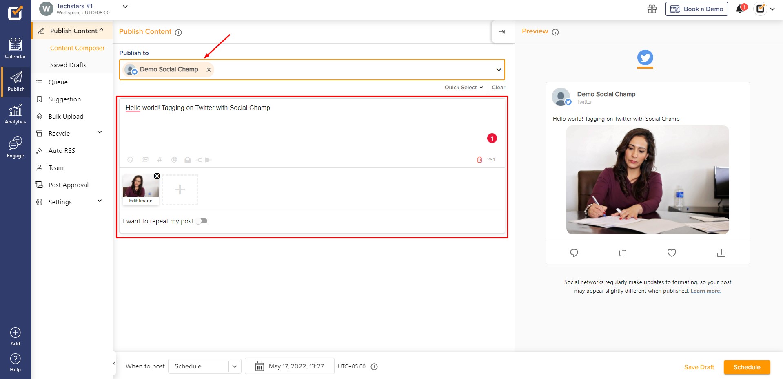
Task: Open Content Composer in the side menu
Action: [77, 48]
